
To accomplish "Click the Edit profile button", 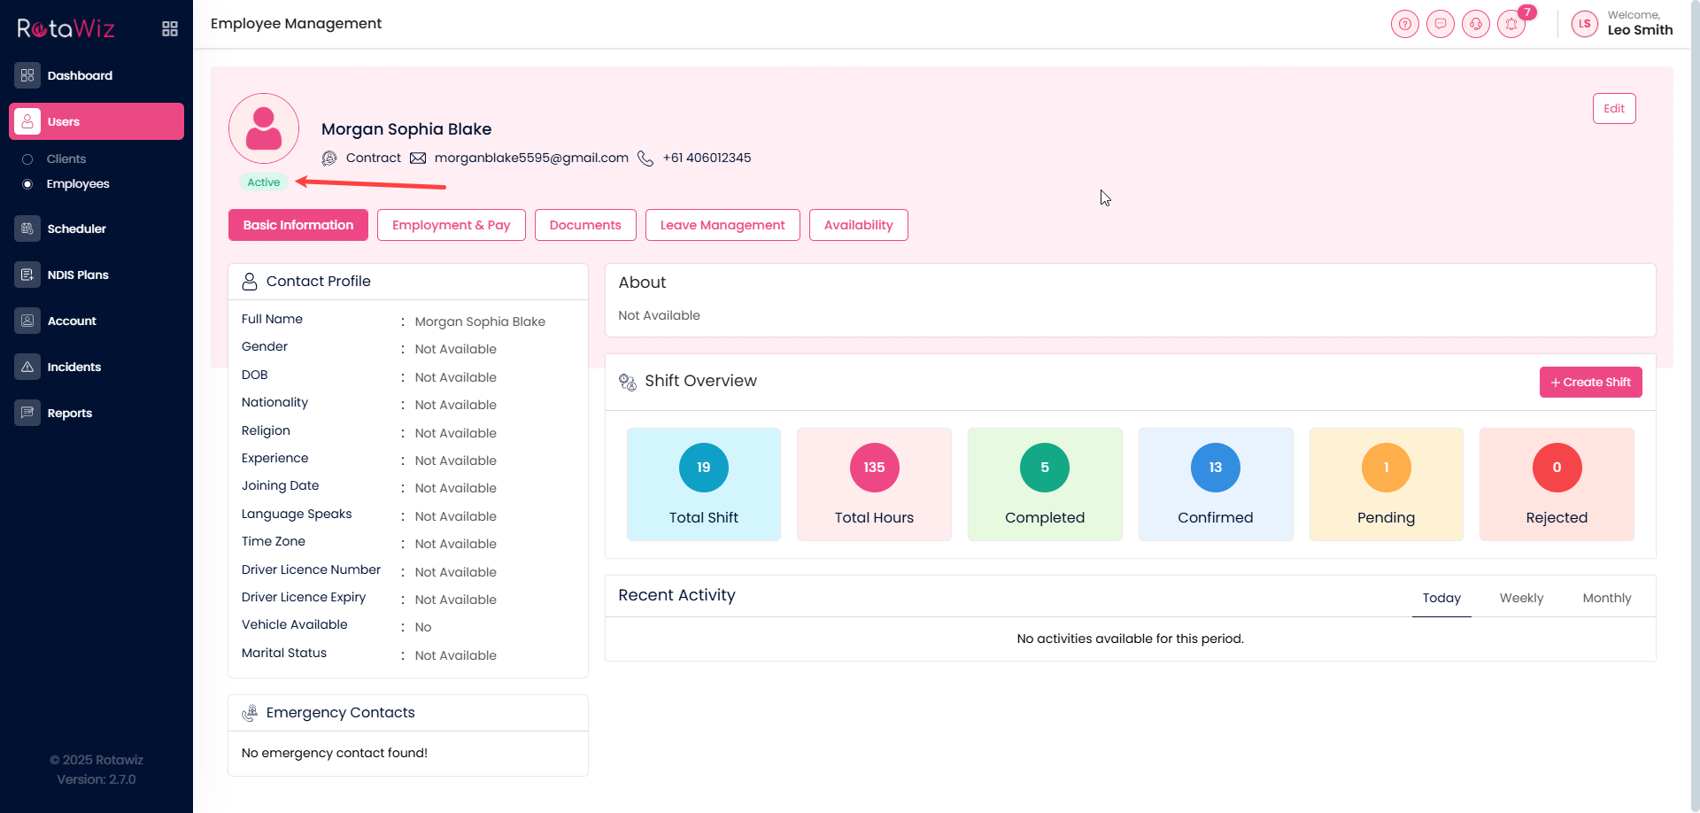I will [x=1613, y=109].
